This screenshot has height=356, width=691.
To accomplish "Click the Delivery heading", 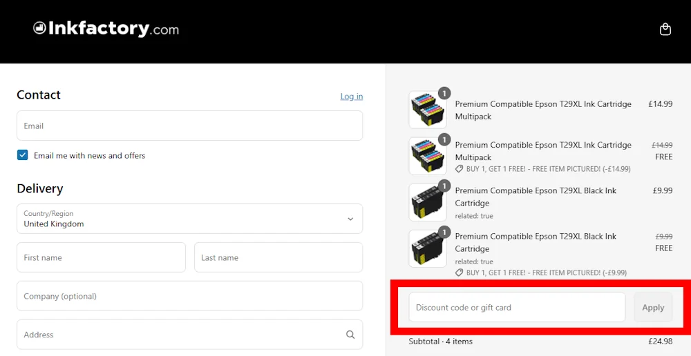I will point(40,188).
